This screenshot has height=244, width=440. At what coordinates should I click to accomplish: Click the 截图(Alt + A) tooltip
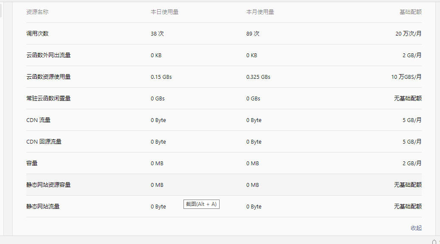pos(201,204)
